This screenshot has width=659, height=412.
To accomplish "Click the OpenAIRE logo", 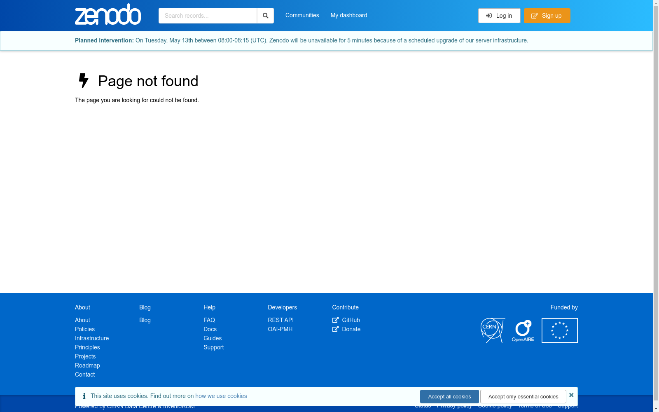I will click(523, 331).
